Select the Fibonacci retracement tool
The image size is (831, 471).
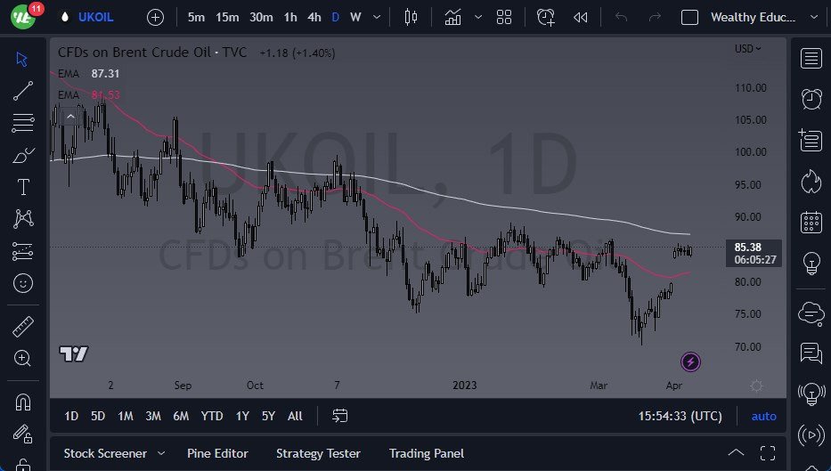[23, 122]
